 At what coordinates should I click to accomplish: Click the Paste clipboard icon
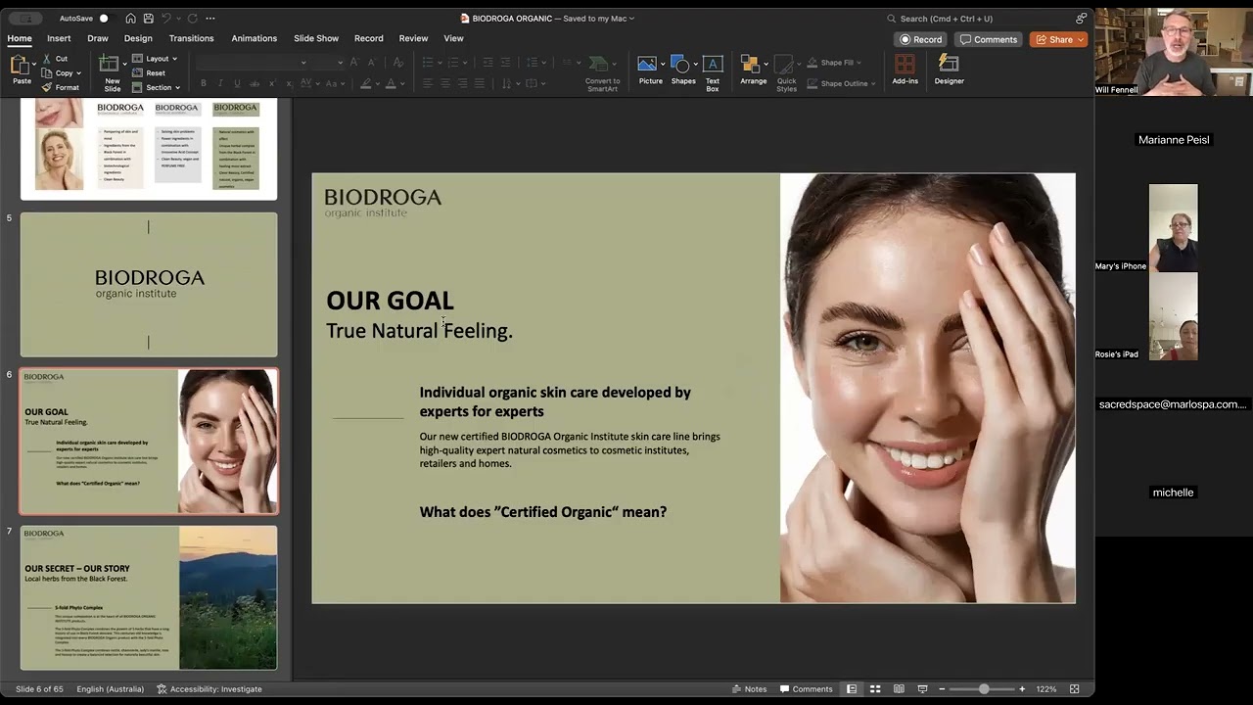(21, 65)
